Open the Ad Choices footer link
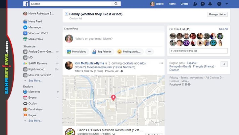Viewport: 239px width, 135px height. (214, 78)
